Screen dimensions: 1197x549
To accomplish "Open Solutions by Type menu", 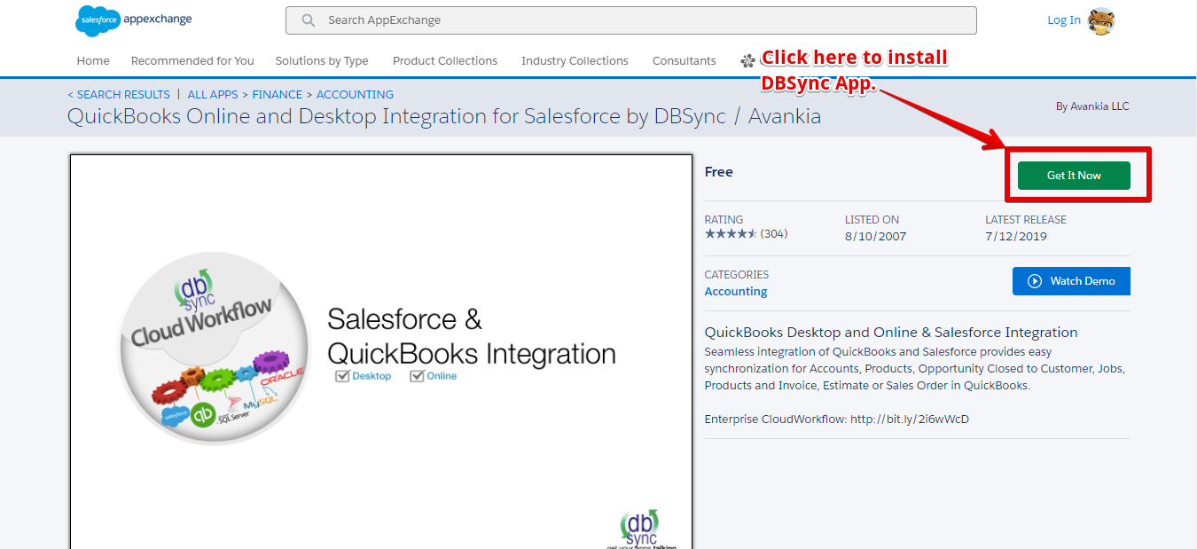I will (322, 61).
